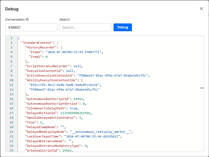Click line number 24 in the gutter
This screenshot has height=157, width=209.
[x=11, y=146]
